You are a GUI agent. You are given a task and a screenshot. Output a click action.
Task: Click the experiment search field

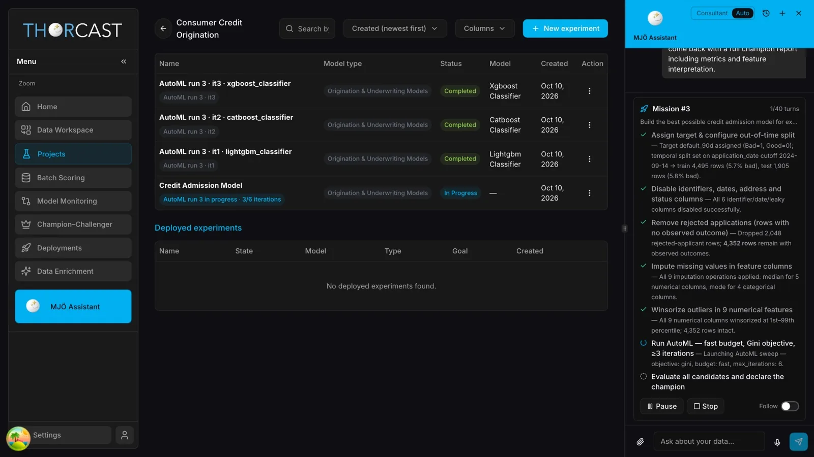(307, 28)
